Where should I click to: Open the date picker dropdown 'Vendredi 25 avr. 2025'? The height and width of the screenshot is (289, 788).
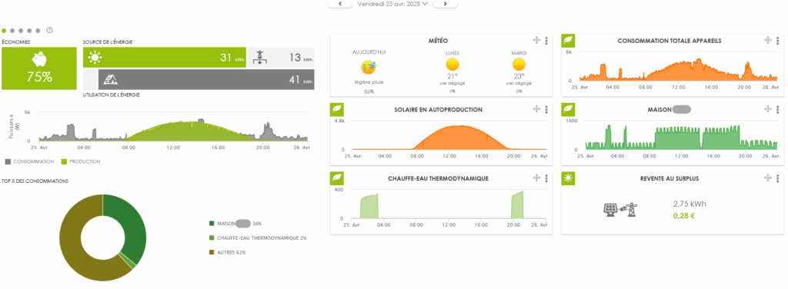tap(392, 4)
